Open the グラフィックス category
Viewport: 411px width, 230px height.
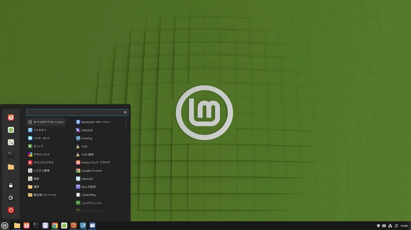[x=42, y=154]
